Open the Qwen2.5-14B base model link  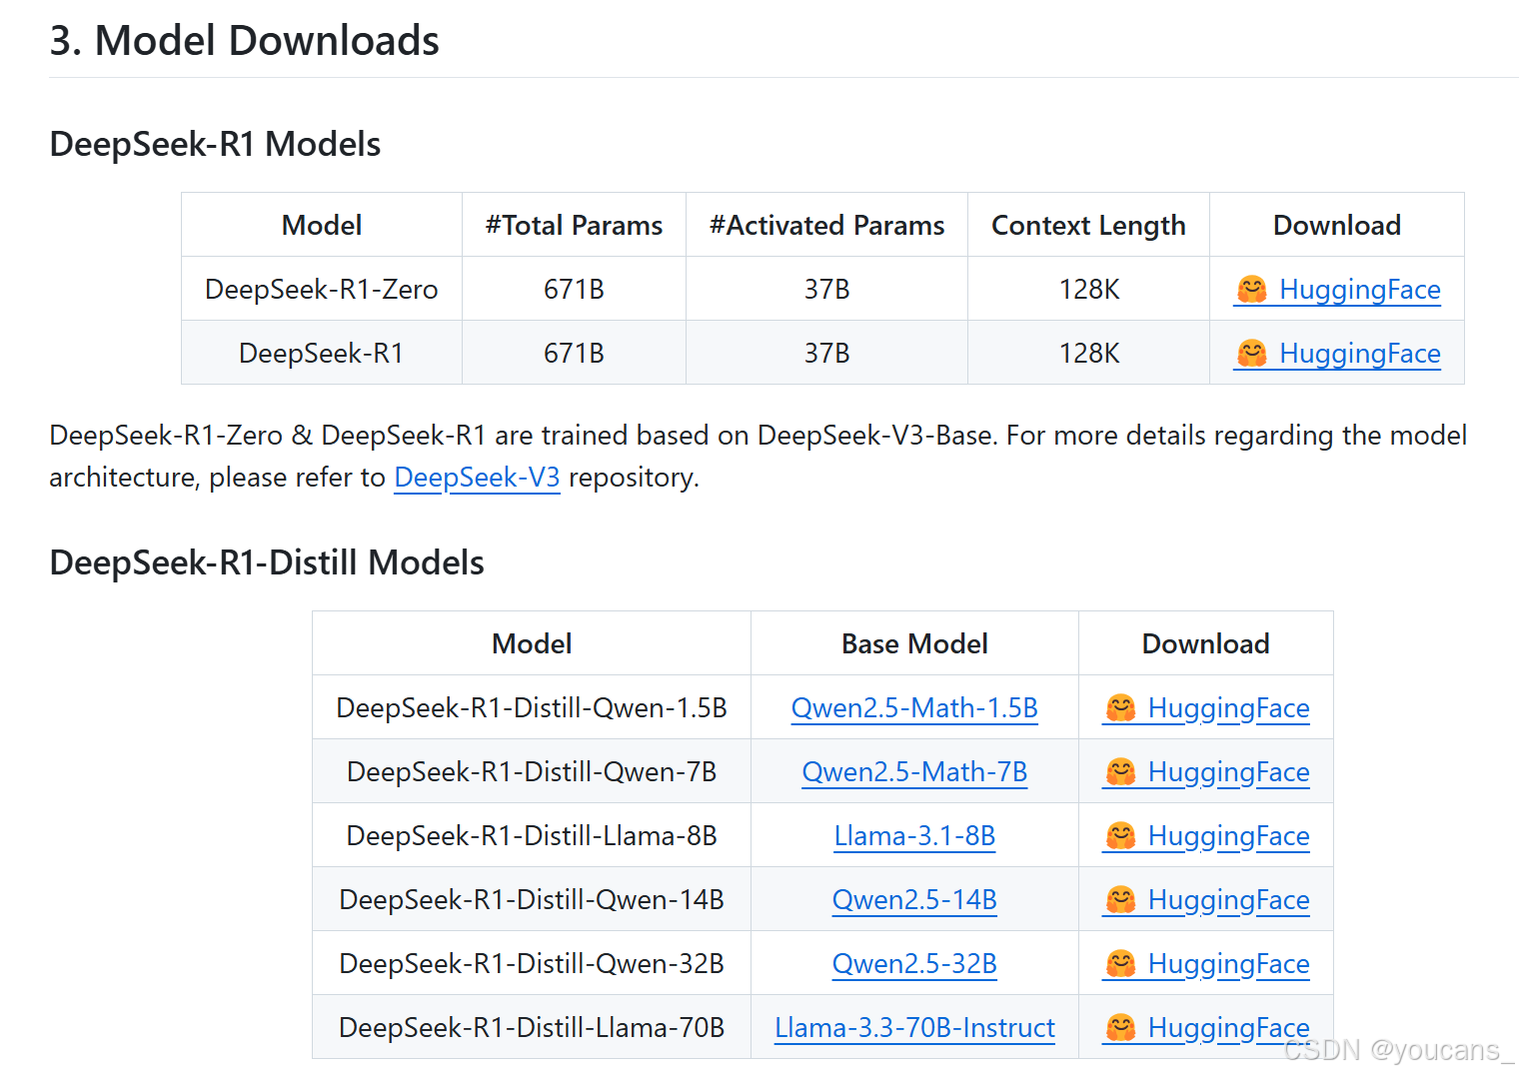914,900
